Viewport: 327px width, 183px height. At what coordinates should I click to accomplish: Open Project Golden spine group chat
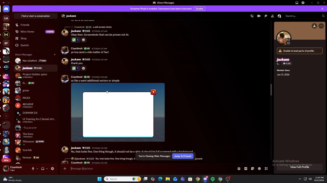(36, 75)
